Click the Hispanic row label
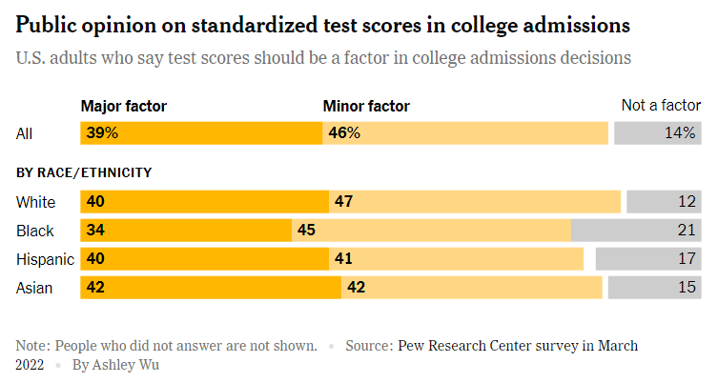 [x=45, y=259]
